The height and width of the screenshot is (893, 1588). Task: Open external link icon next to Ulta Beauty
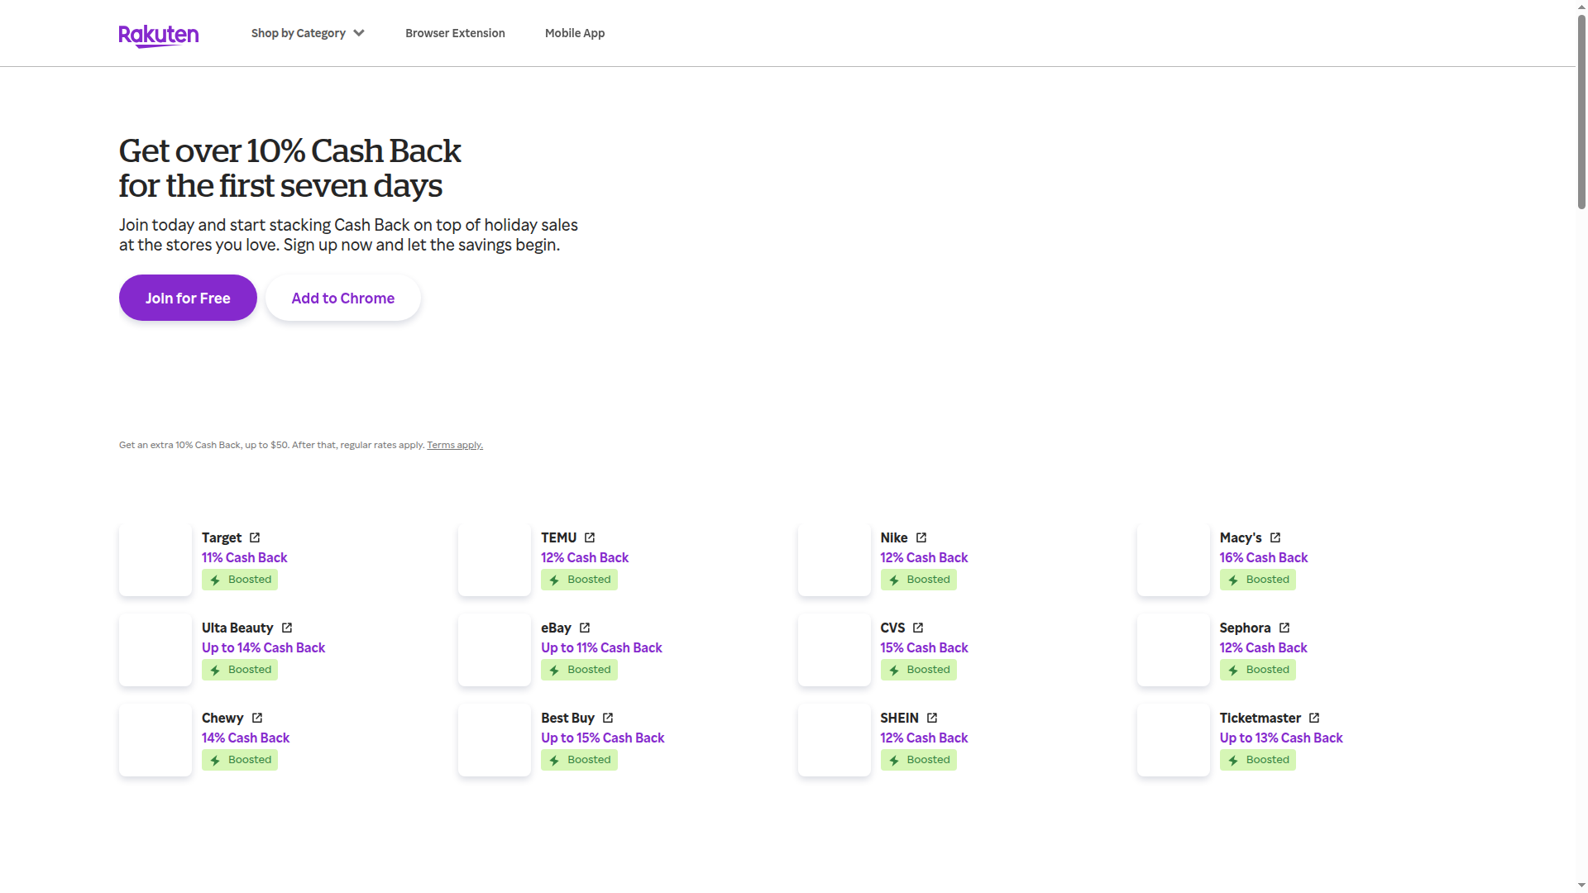(x=287, y=628)
